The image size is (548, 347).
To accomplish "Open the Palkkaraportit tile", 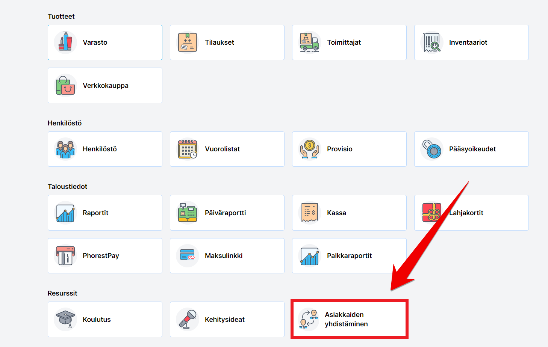I will pyautogui.click(x=349, y=256).
